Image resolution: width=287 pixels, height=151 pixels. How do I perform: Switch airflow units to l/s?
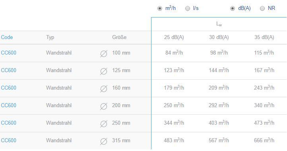coord(188,8)
